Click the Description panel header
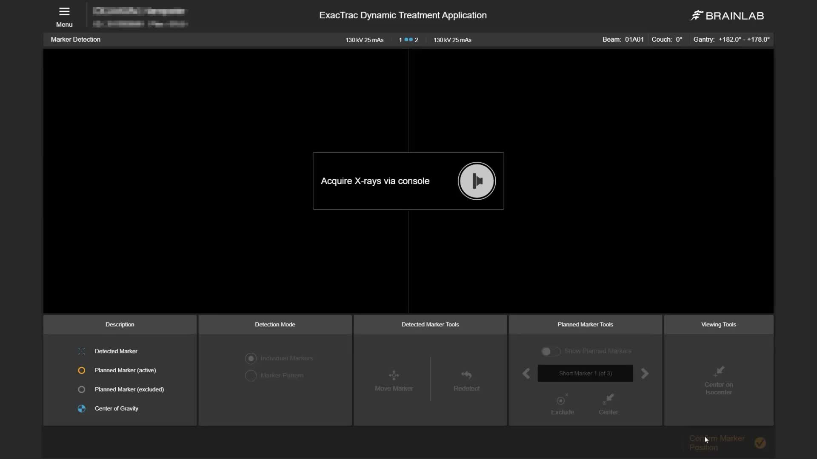 coord(120,324)
